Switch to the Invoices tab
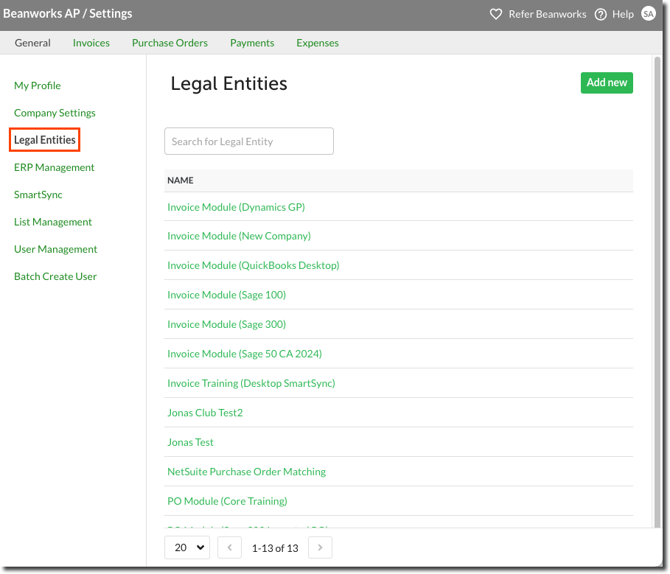Screen dimensions: 670x574 (x=91, y=43)
